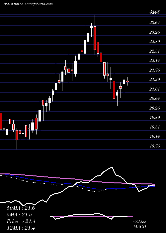This screenshot has height=233, width=166.
Task: Click the <<Live MACD label
Action: (x=140, y=224)
